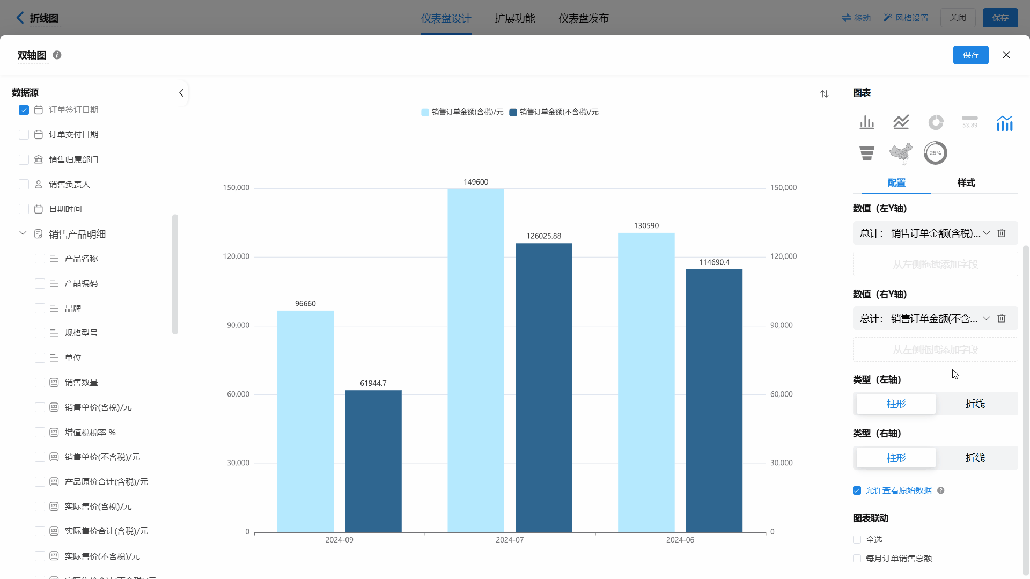
Task: Choose the 25% progress ring chart icon
Action: coord(935,153)
